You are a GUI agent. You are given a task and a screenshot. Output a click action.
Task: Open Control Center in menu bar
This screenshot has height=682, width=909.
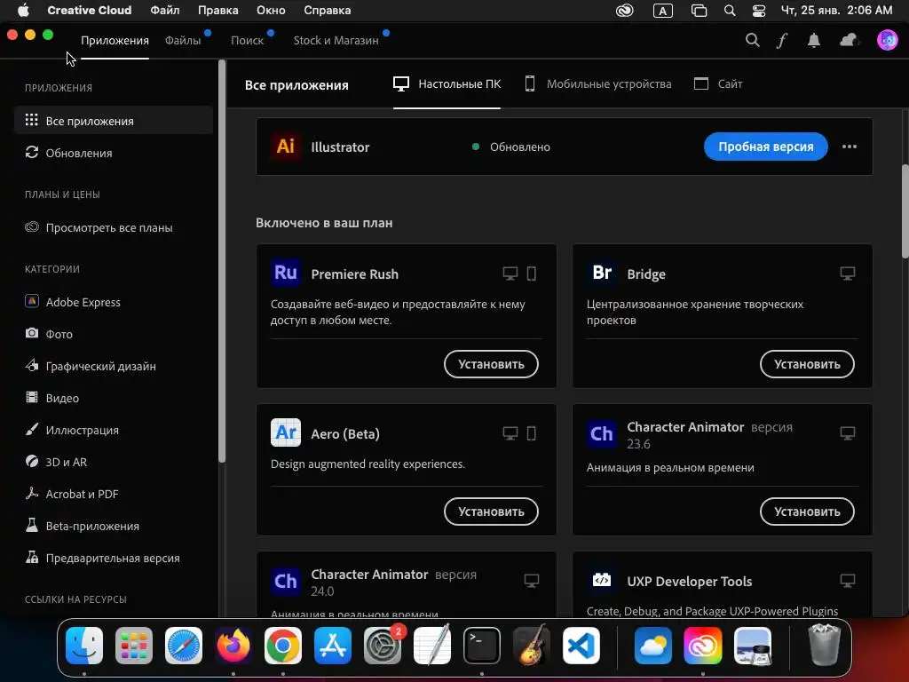point(759,11)
